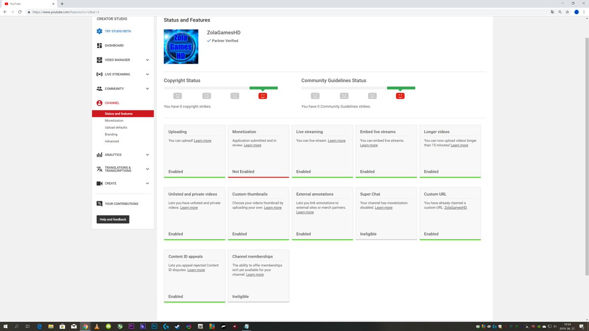Click the ZolaGamesHD channel avatar thumbnail
Viewport: 589px width, 331px height.
181,47
